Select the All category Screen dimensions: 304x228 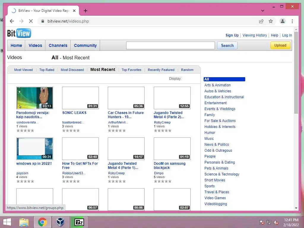[x=224, y=79]
